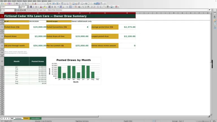
Task: Open the Data menu
Action: (x=34, y=1)
